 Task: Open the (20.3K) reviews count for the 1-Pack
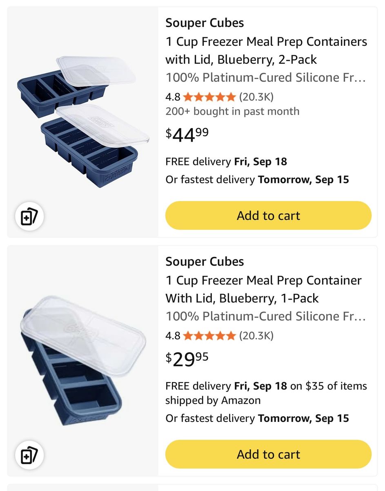[x=256, y=336]
